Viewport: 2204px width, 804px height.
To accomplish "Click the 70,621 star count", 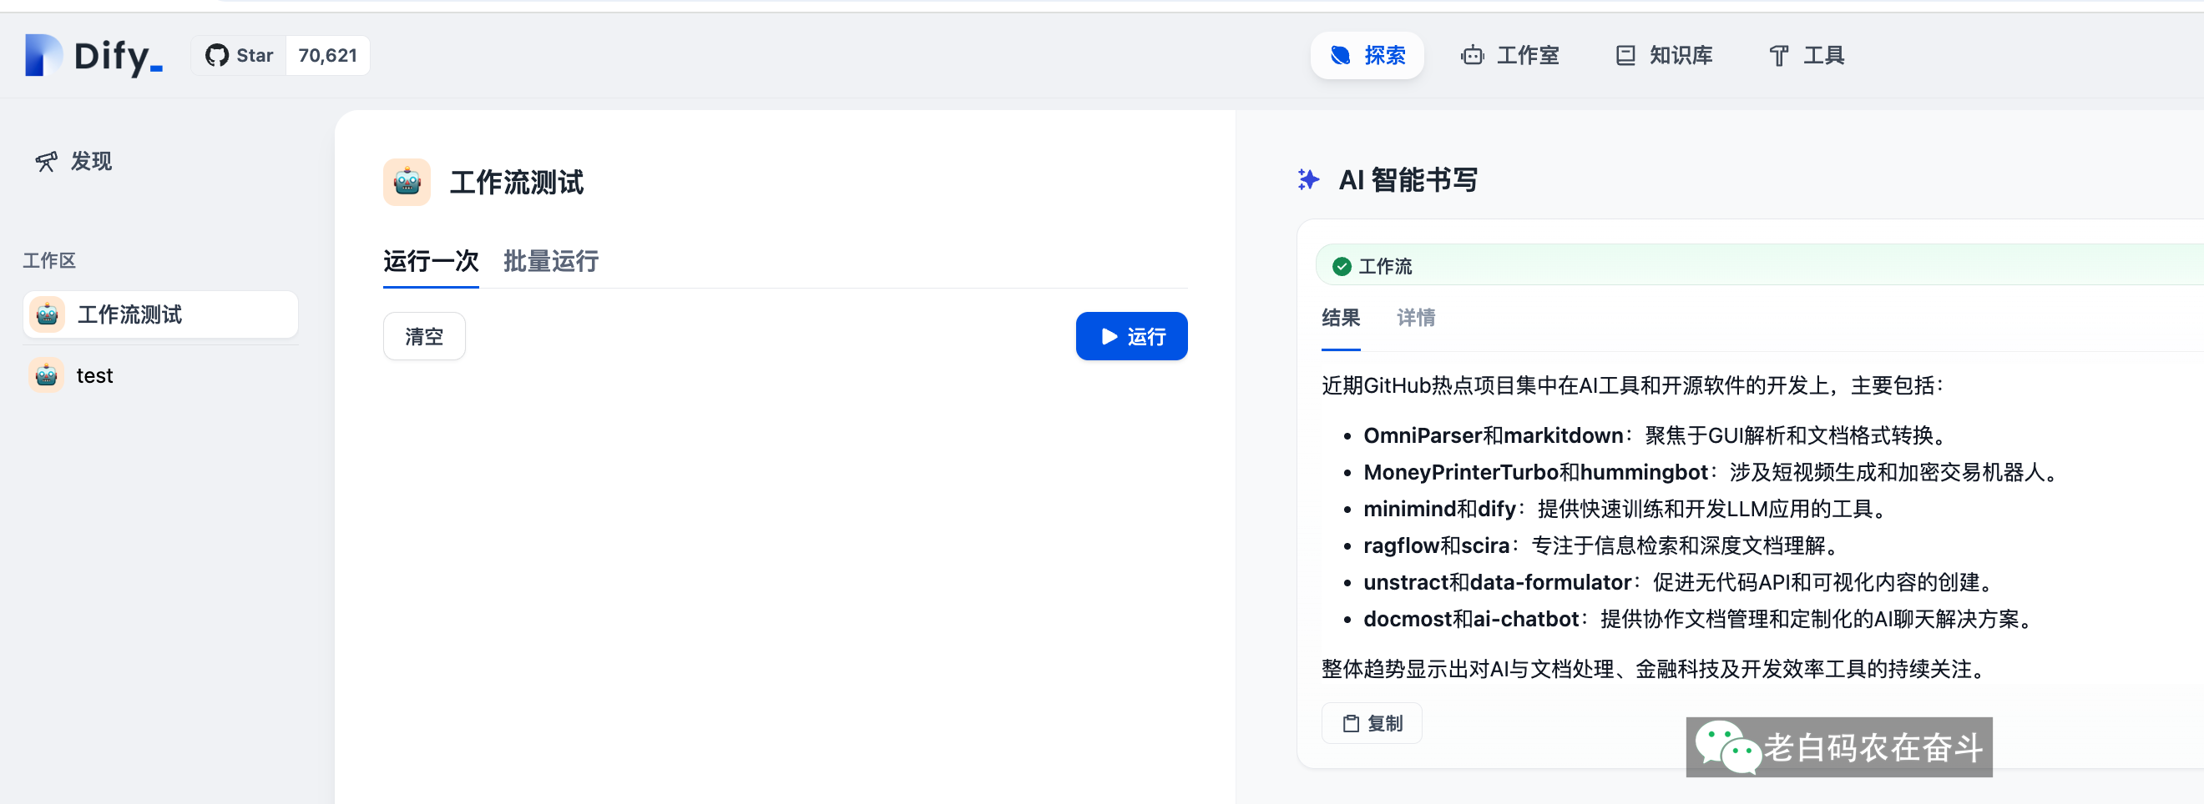I will [x=328, y=56].
